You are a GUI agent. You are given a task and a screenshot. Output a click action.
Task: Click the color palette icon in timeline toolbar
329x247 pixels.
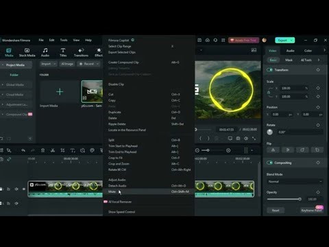click(x=92, y=150)
